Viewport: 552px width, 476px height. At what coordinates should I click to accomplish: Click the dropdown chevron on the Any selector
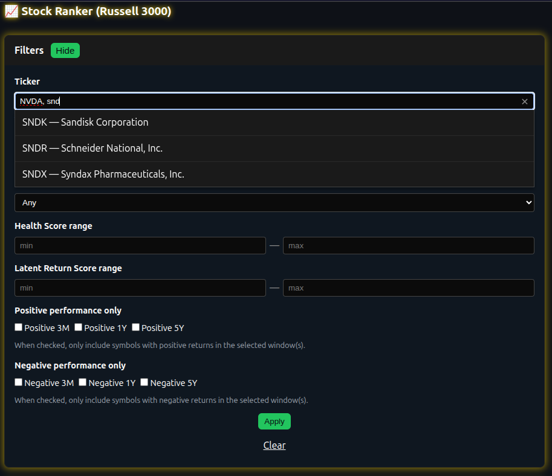click(x=527, y=202)
